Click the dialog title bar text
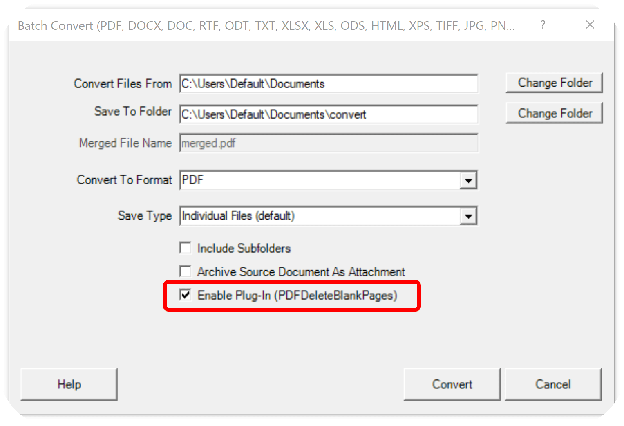 pos(266,25)
